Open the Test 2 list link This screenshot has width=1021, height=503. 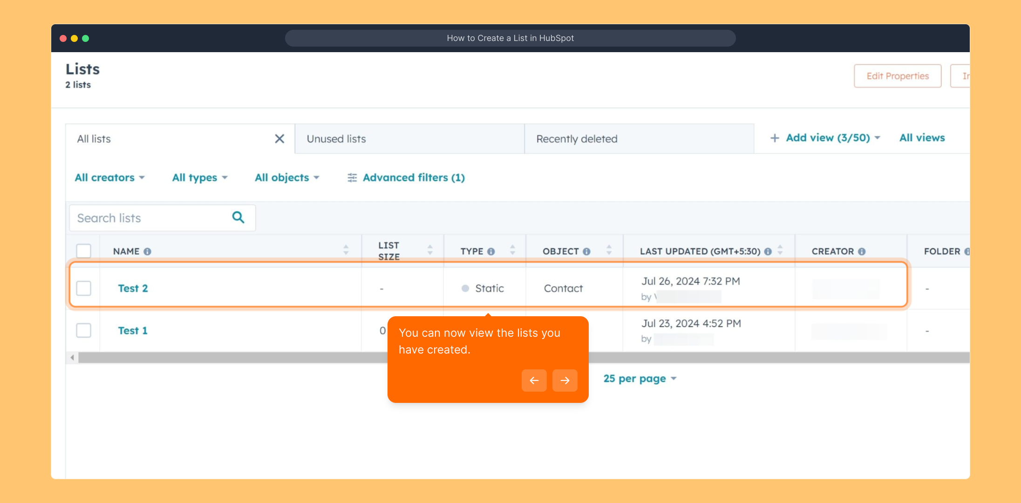[133, 288]
